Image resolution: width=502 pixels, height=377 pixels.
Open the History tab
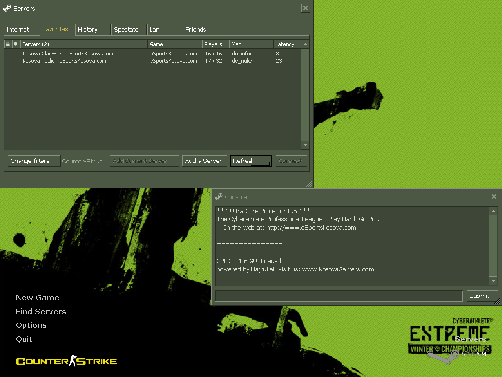pyautogui.click(x=93, y=30)
